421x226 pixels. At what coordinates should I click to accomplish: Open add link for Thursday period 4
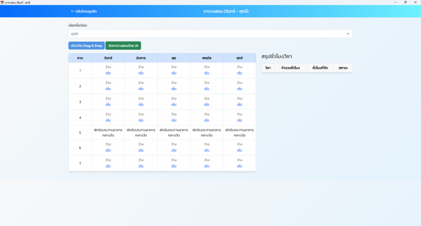point(206,120)
